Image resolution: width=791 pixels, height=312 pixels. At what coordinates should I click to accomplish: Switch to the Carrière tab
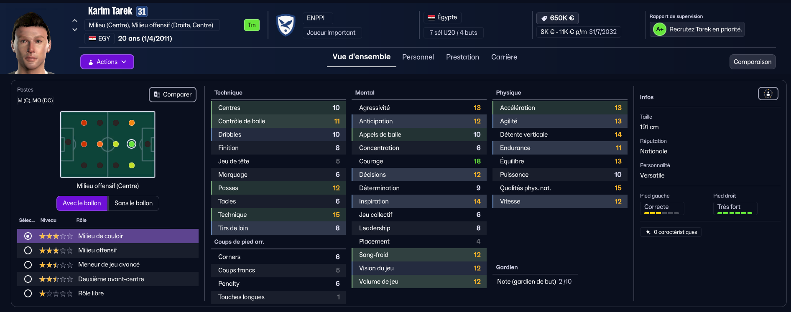point(504,57)
